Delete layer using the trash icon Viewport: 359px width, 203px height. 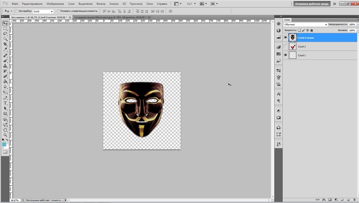pyautogui.click(x=354, y=200)
